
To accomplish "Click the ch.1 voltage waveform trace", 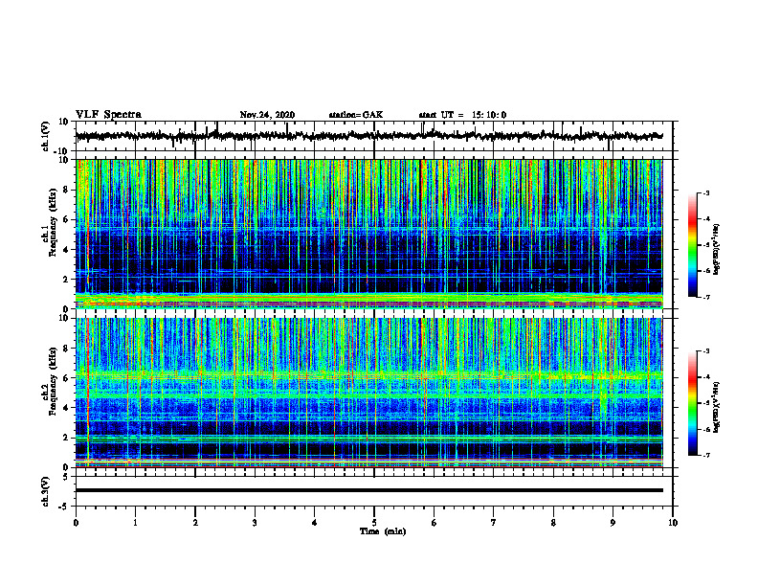I will coord(368,136).
